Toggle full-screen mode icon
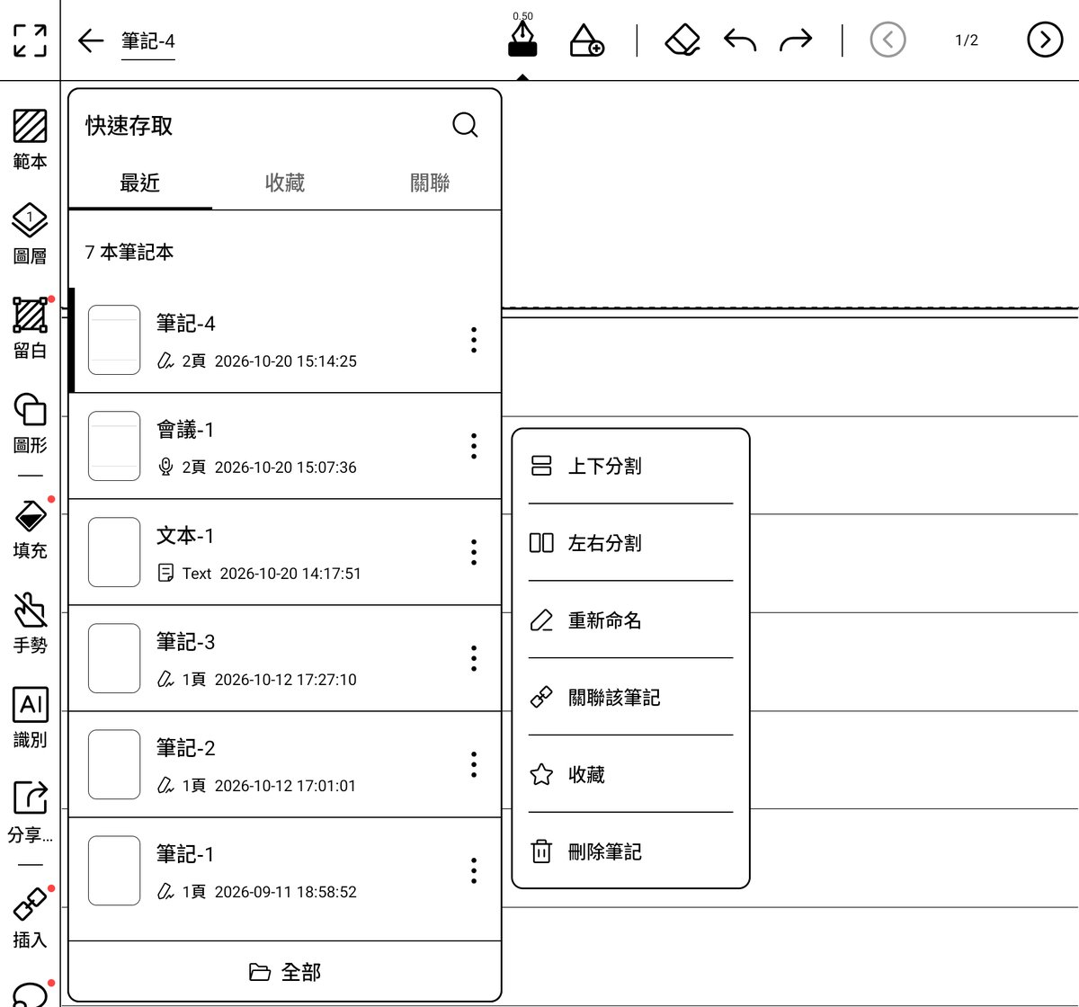This screenshot has height=1007, width=1079. click(30, 40)
